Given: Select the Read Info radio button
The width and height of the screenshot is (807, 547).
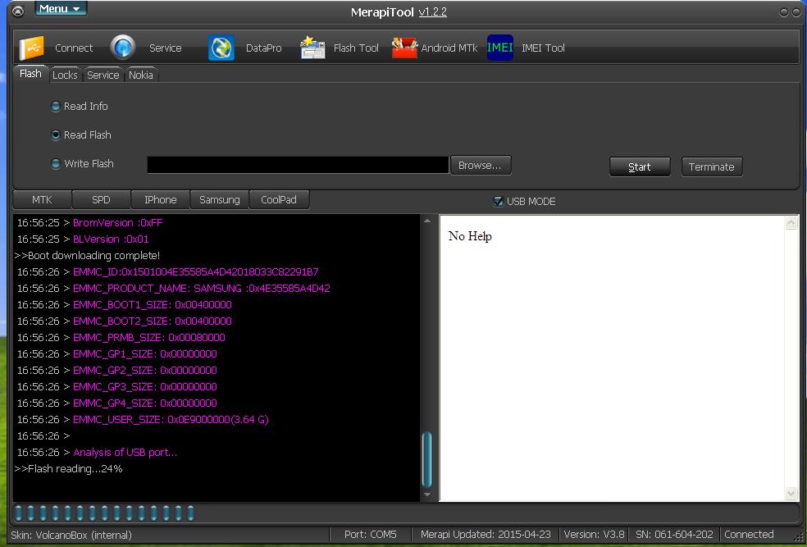Looking at the screenshot, I should coord(56,107).
